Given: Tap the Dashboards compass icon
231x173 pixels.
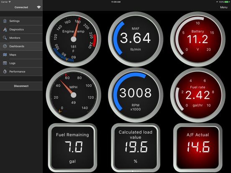Looking at the screenshot, I should [x=5, y=46].
